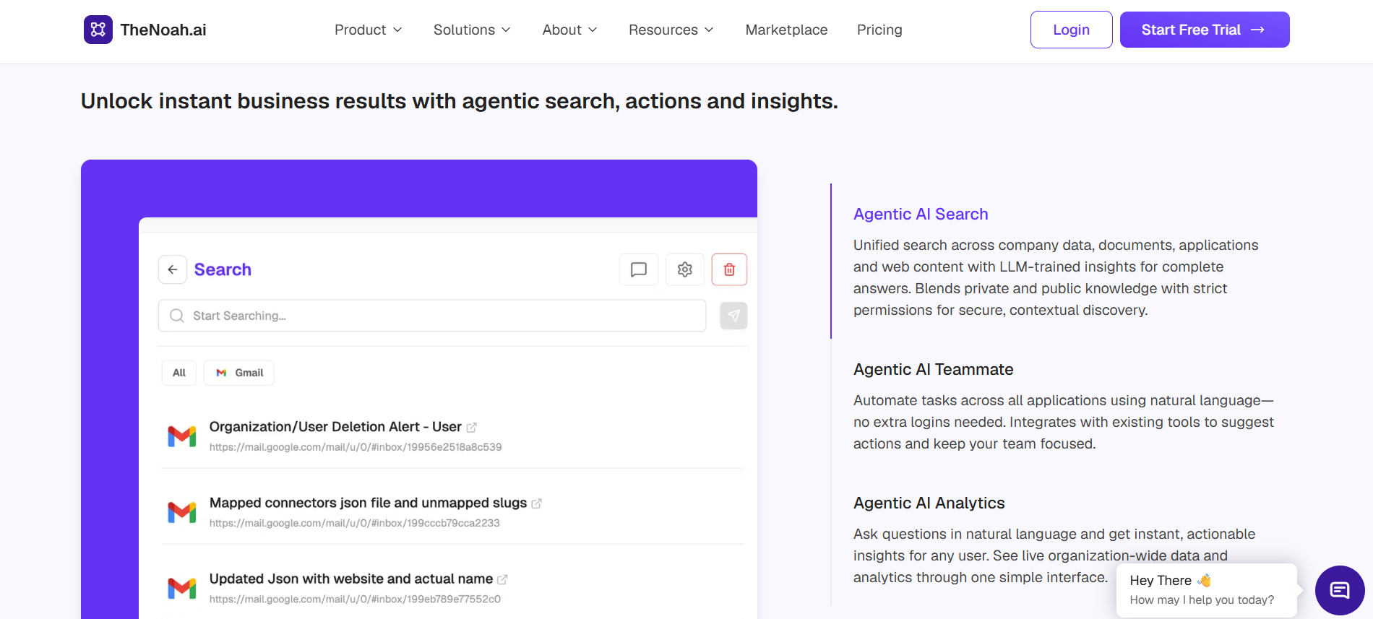
Task: Open external link icon for Mapped connectors json
Action: 537,503
